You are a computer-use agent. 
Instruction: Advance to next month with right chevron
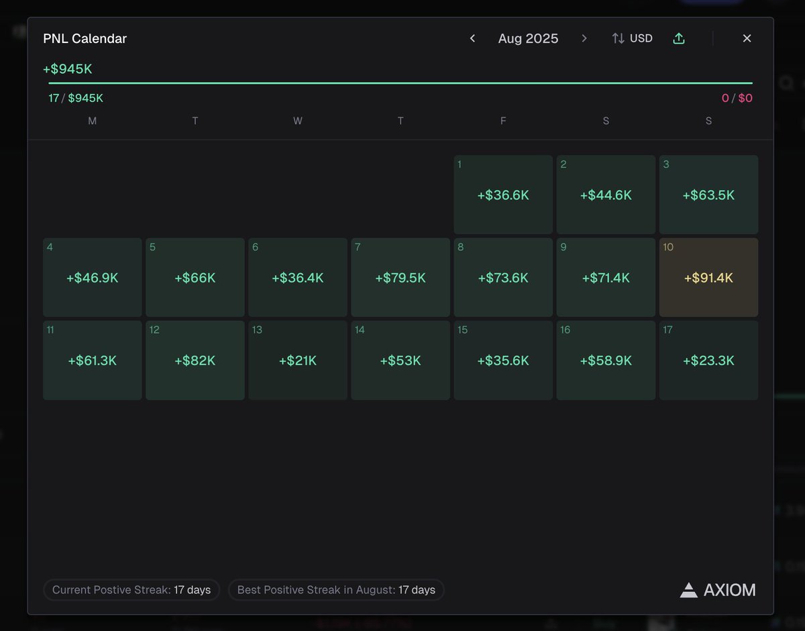[584, 38]
